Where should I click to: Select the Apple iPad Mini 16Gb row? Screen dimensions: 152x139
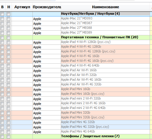pos(105,89)
